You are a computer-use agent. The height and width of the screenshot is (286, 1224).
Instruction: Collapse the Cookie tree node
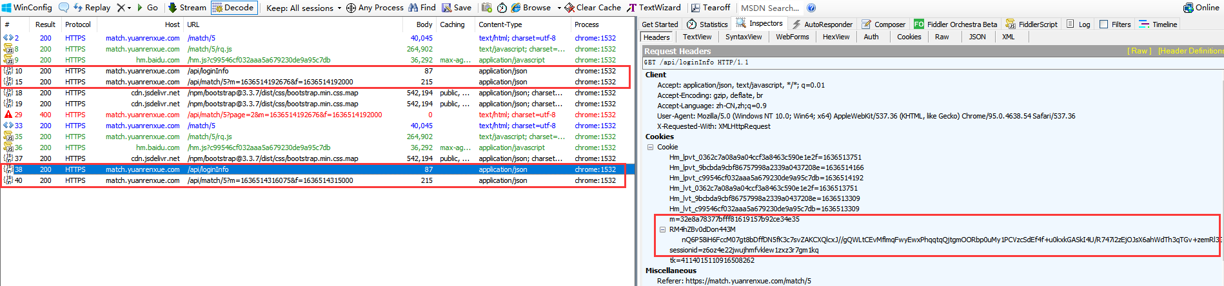pyautogui.click(x=651, y=147)
